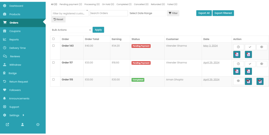Image resolution: width=269 pixels, height=135 pixels.
Task: Show Failed (0) orders
Action: click(172, 4)
